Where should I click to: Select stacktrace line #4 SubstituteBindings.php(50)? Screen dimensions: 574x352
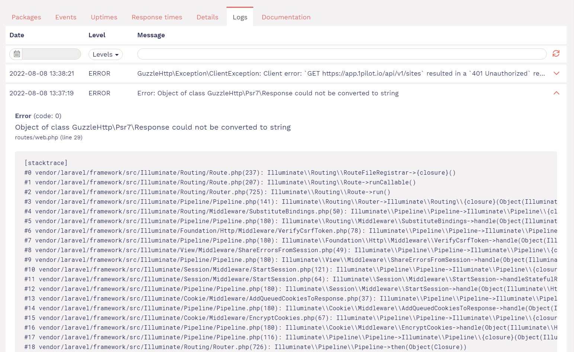(x=291, y=211)
